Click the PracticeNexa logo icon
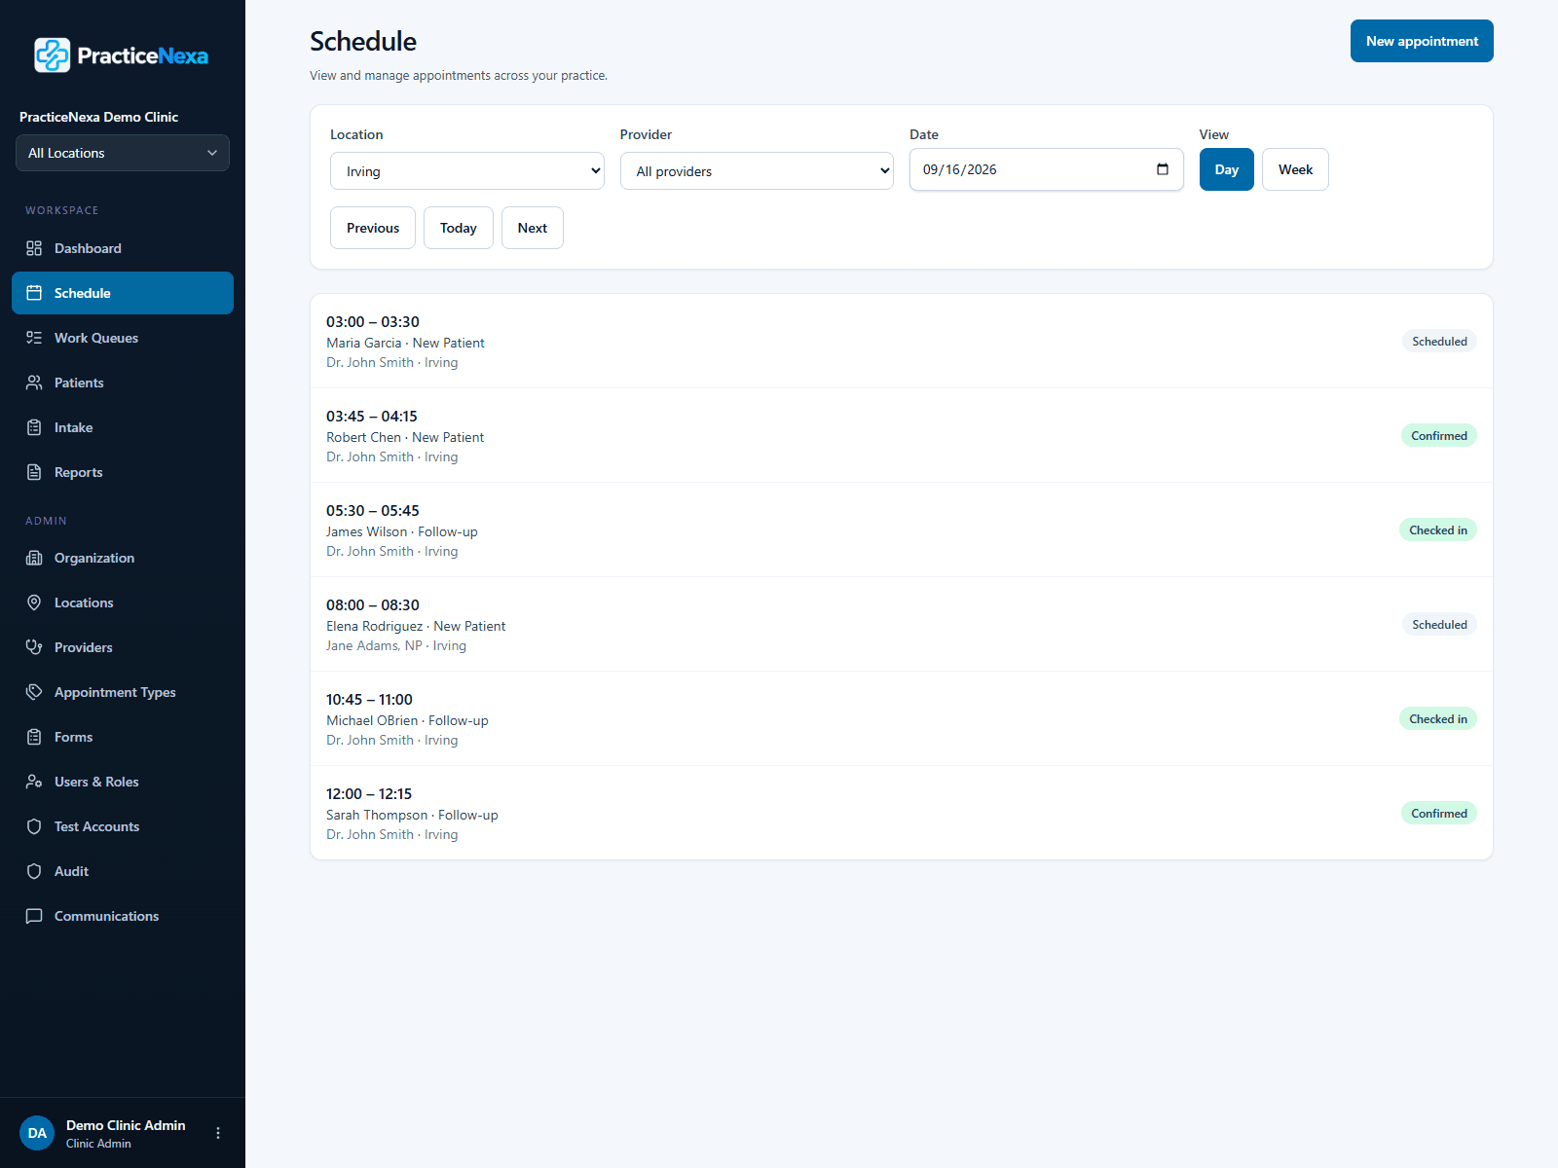Image resolution: width=1558 pixels, height=1168 pixels. (53, 55)
